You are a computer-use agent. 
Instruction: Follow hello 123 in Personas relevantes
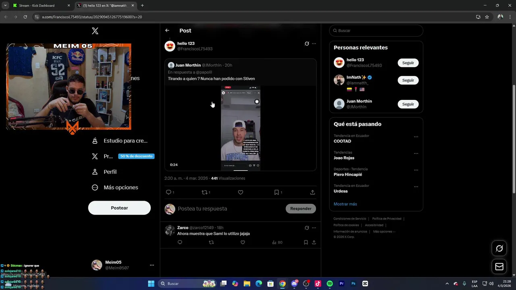pos(408,63)
